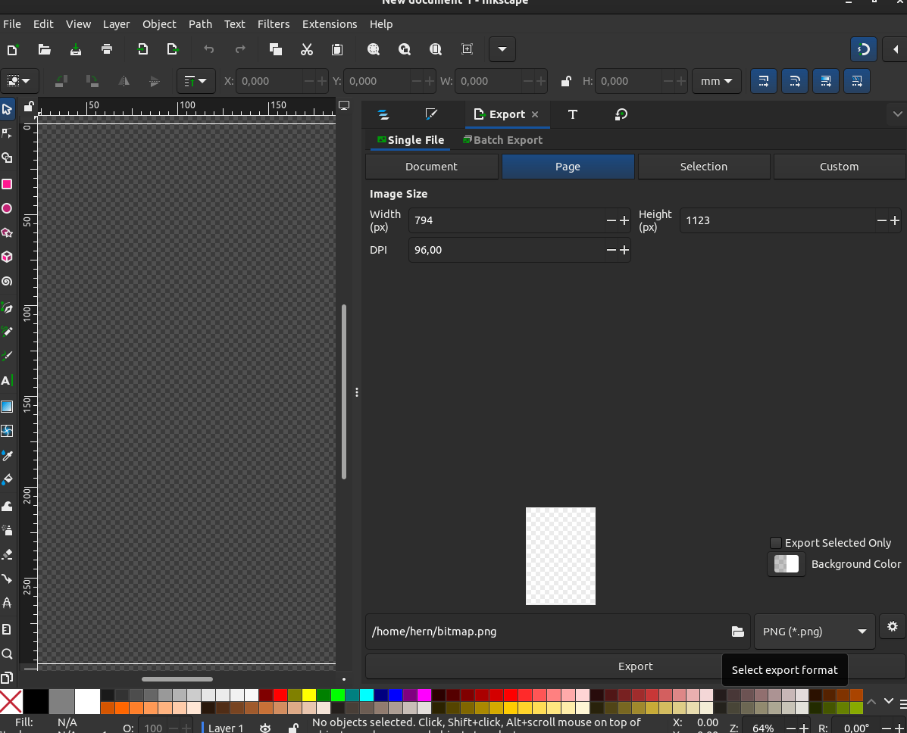The height and width of the screenshot is (733, 907).
Task: Toggle Layer 1 lock icon
Action: [293, 728]
